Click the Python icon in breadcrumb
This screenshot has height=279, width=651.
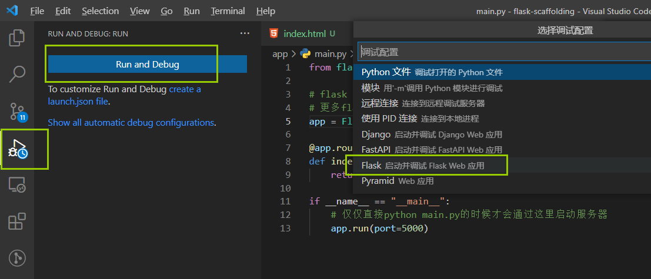tap(306, 53)
